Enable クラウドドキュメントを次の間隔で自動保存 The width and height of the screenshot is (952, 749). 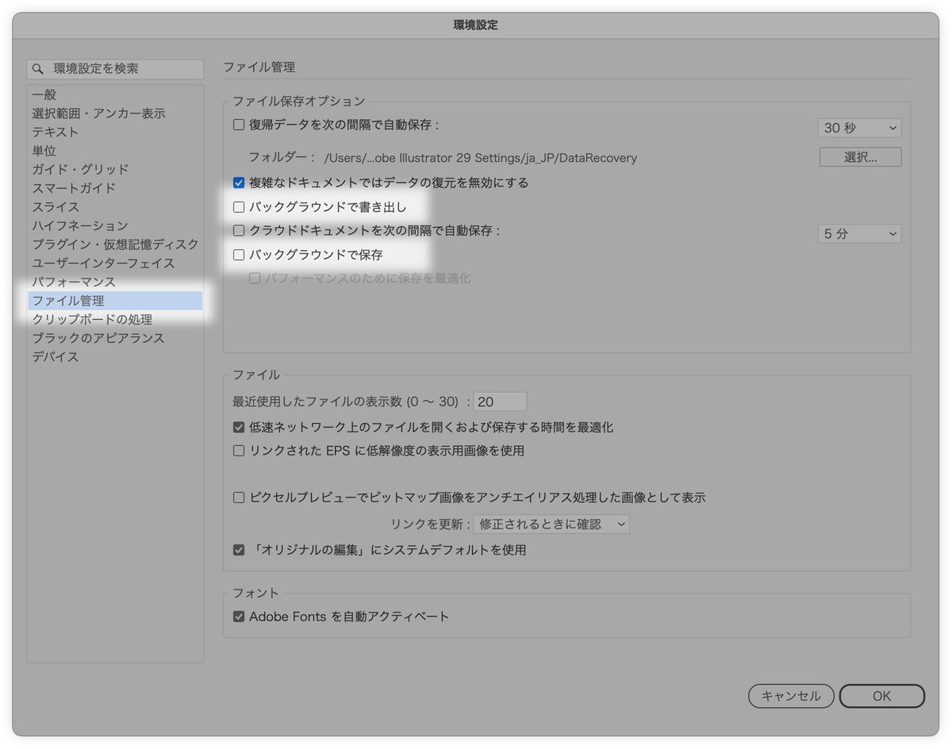239,231
